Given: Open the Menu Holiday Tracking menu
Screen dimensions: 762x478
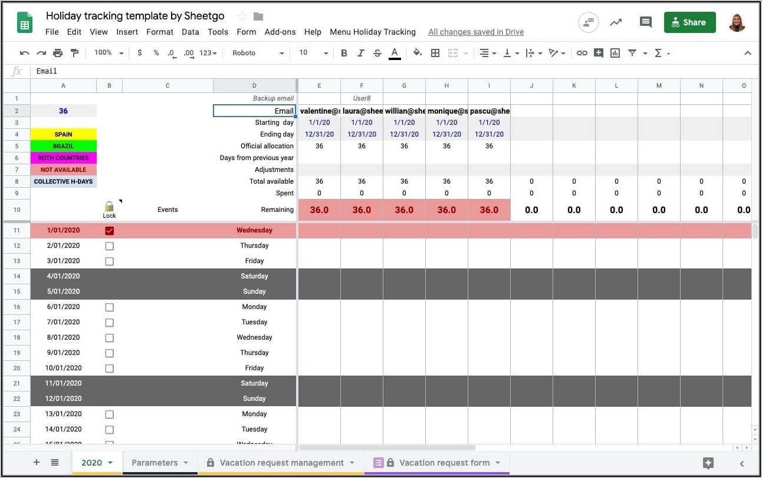Looking at the screenshot, I should [x=372, y=32].
